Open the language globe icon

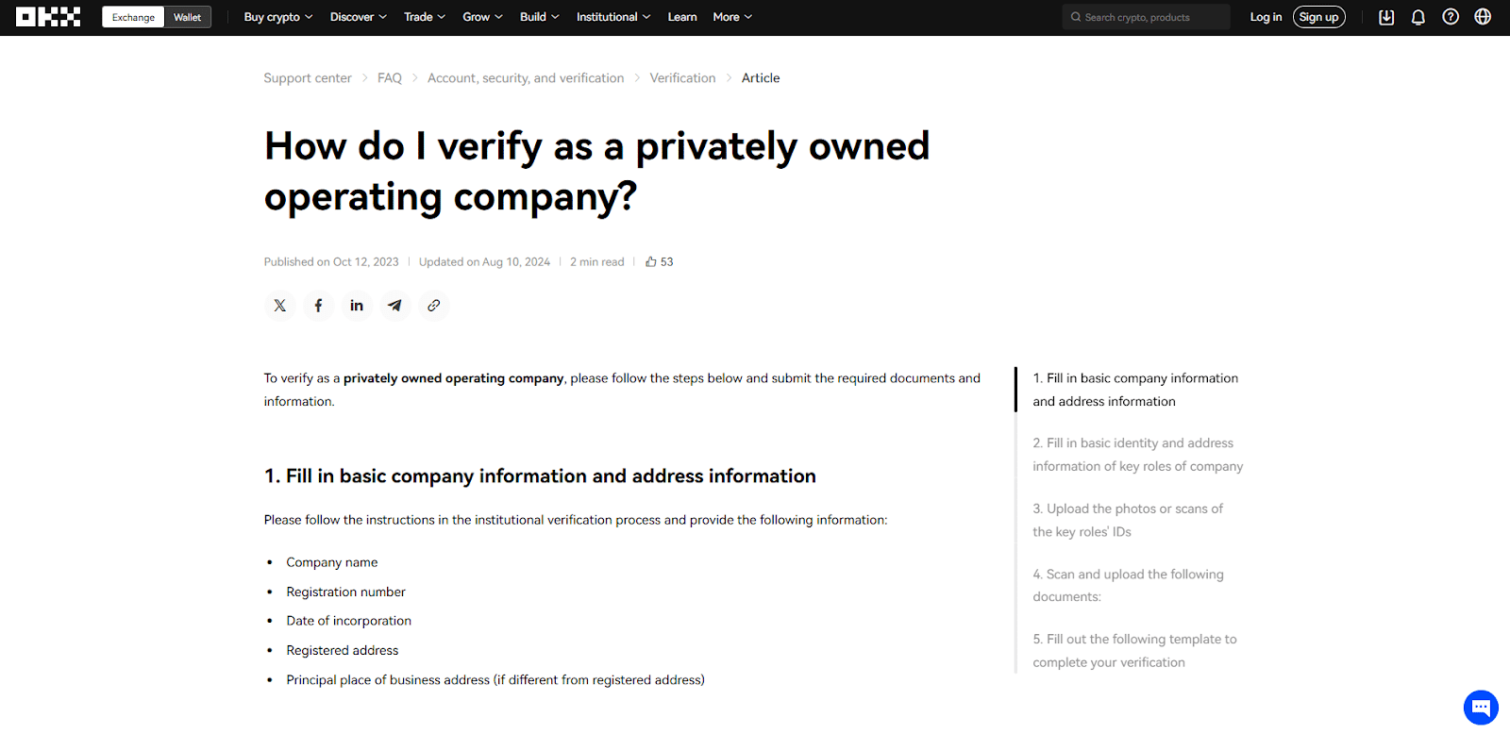1483,17
